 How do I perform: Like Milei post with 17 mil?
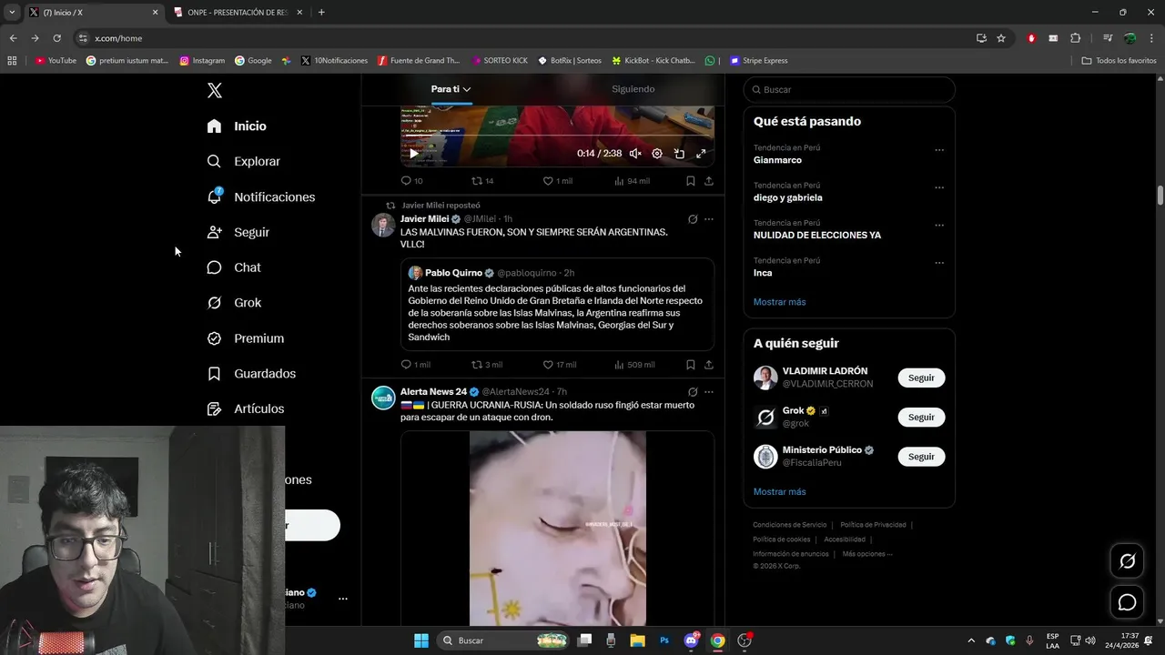coord(560,365)
